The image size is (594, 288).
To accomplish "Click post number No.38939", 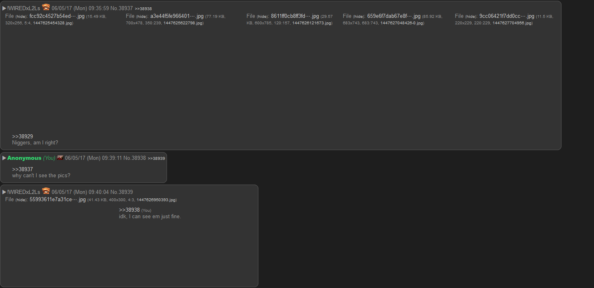I will tap(121, 192).
